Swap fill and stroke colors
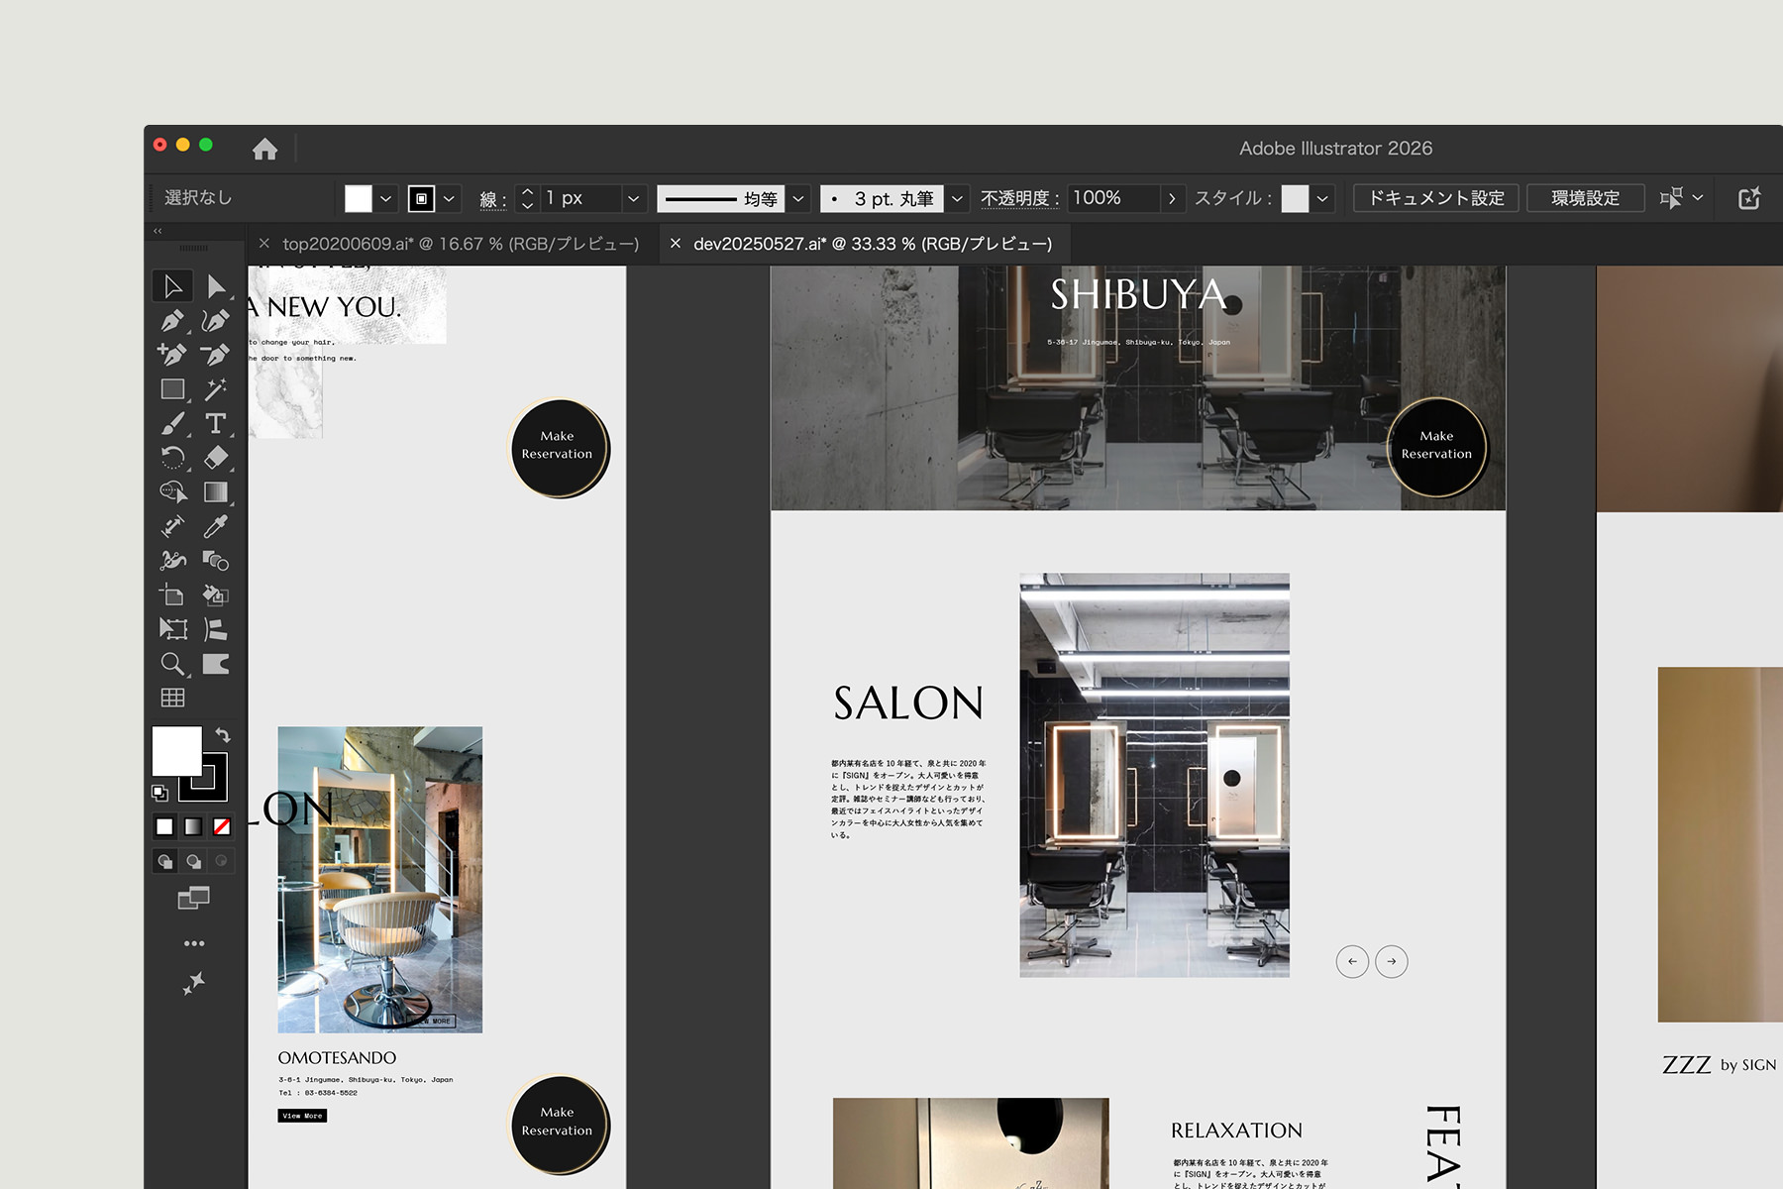This screenshot has width=1783, height=1189. tap(223, 735)
